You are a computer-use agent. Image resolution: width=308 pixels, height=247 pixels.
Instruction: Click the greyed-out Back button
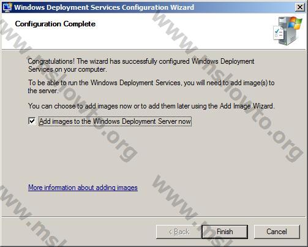(x=179, y=232)
